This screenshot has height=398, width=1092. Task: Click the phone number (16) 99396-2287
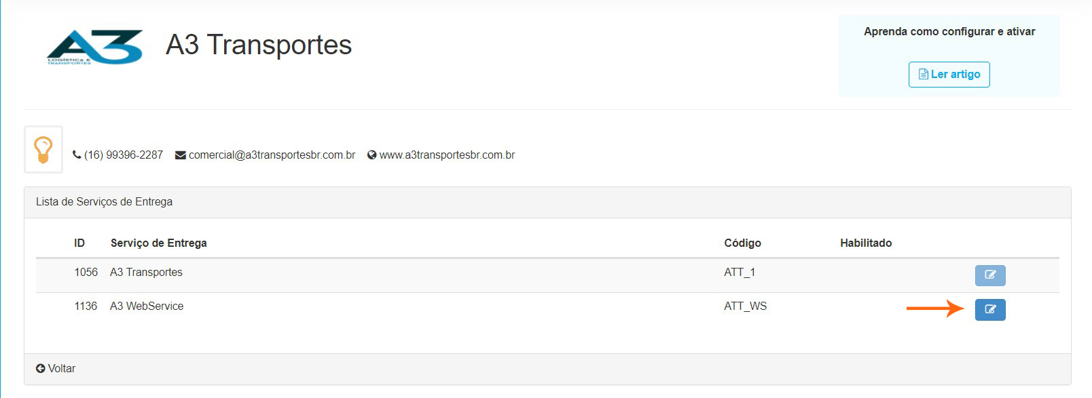[x=124, y=155]
